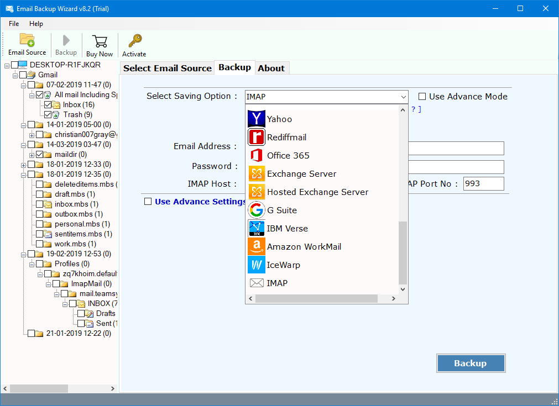Viewport: 559px width, 406px height.
Task: Open the Buy Now shopping cart icon
Action: (x=100, y=41)
